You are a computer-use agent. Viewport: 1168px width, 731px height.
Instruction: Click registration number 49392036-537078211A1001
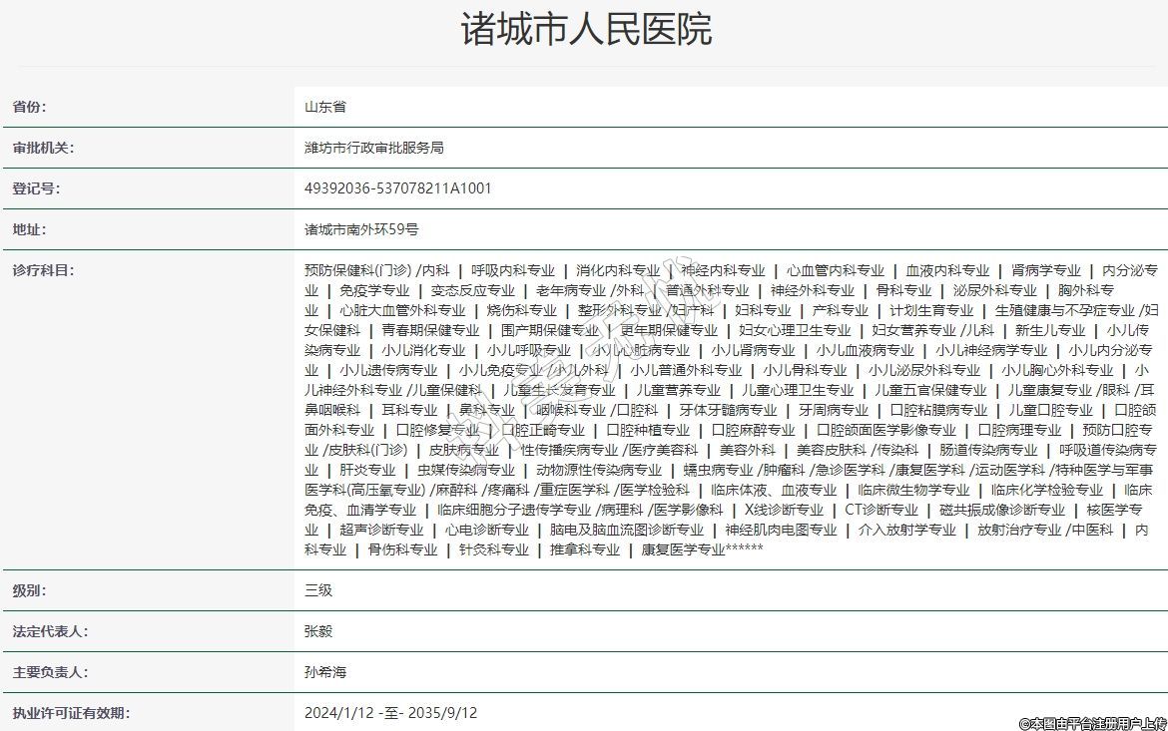tap(397, 188)
